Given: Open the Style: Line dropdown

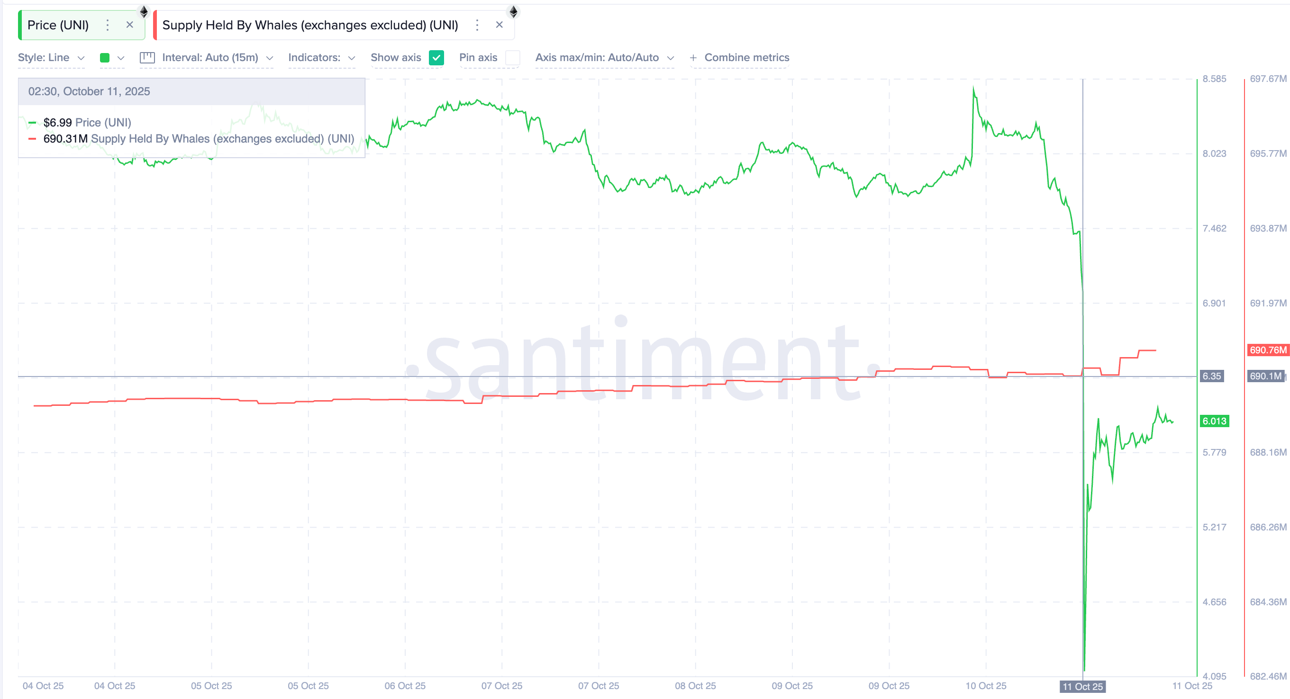Looking at the screenshot, I should pyautogui.click(x=52, y=58).
